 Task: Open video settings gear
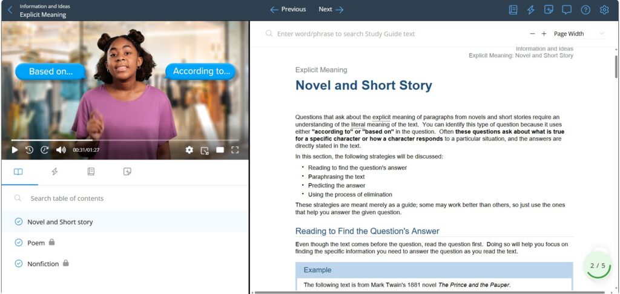(190, 150)
